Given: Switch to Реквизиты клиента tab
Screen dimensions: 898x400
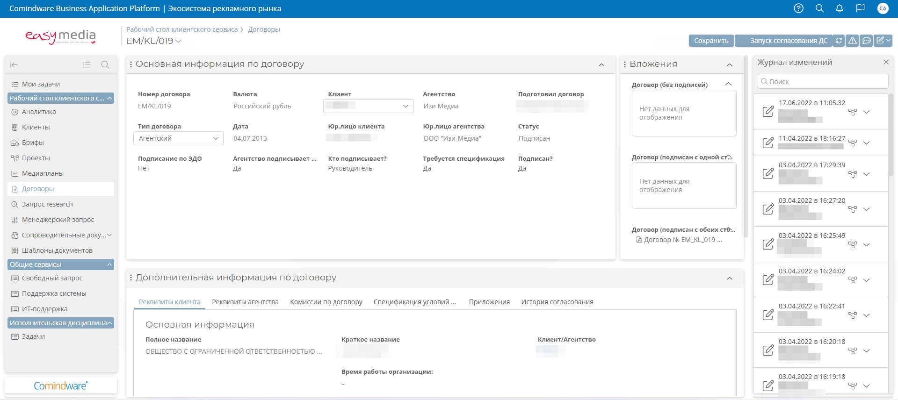Looking at the screenshot, I should point(170,302).
